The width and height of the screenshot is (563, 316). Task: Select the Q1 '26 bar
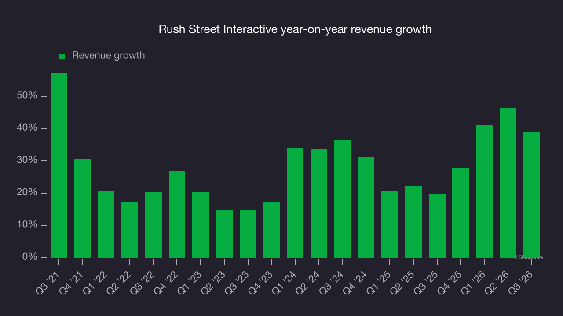tap(484, 191)
